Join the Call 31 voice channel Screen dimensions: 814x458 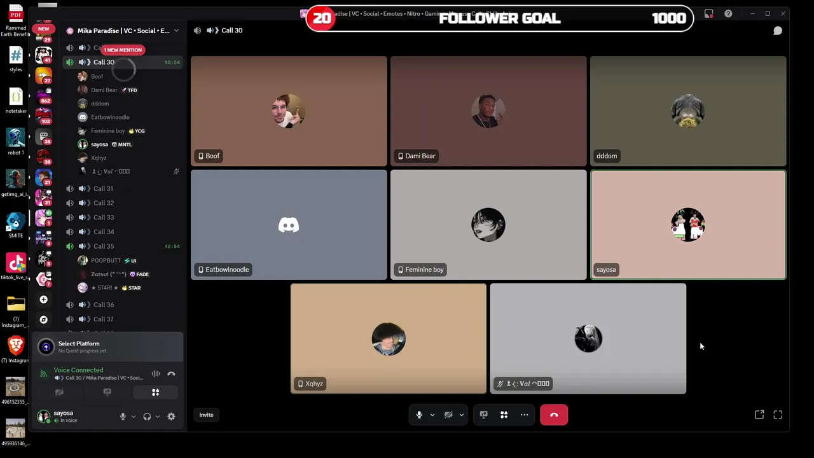123,188
